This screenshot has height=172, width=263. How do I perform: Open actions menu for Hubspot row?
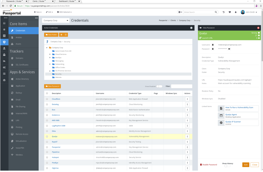[187, 157]
